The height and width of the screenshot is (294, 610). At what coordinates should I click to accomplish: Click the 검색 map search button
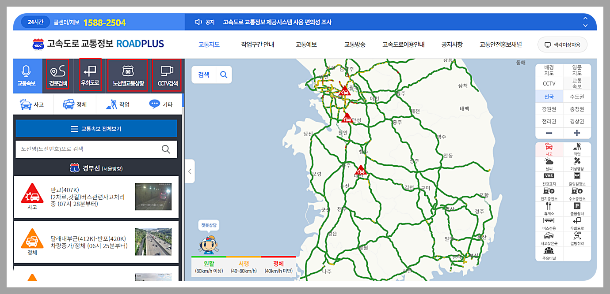[204, 74]
